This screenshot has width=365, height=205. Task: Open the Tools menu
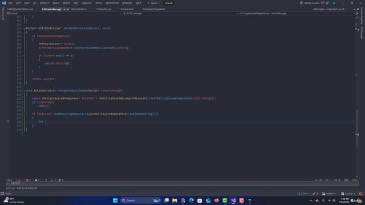[99, 3]
